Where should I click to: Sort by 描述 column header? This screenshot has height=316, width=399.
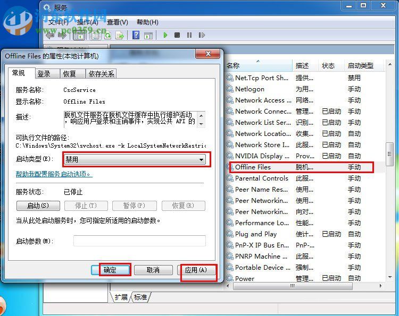click(x=305, y=66)
